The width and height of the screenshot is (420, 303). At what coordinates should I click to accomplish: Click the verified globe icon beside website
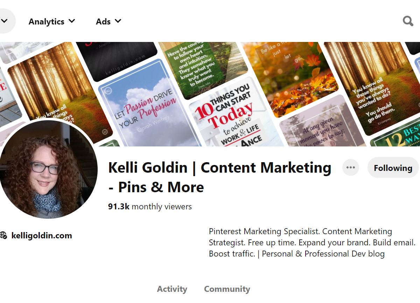tap(3, 236)
